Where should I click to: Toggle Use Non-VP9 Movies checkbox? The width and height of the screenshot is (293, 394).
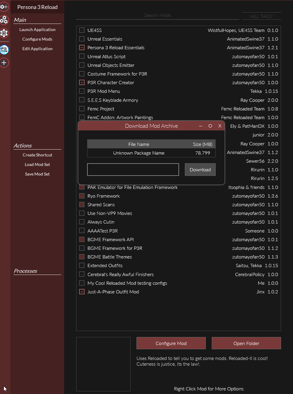click(x=82, y=213)
